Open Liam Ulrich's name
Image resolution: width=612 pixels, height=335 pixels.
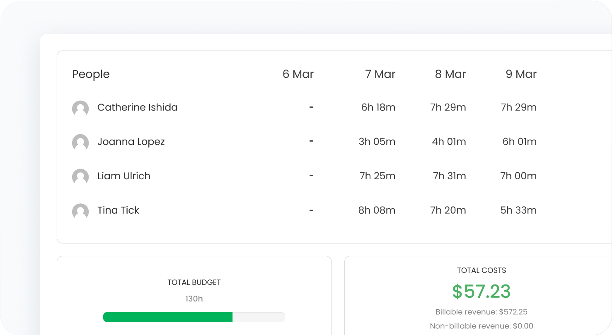(x=124, y=176)
